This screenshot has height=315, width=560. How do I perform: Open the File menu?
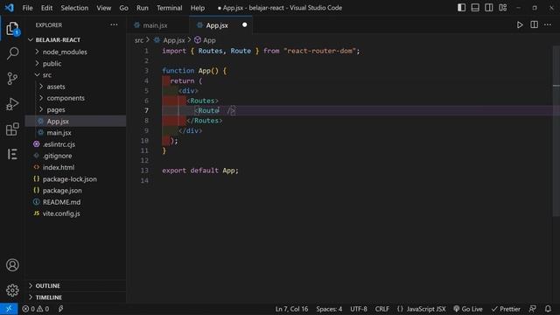pyautogui.click(x=27, y=8)
